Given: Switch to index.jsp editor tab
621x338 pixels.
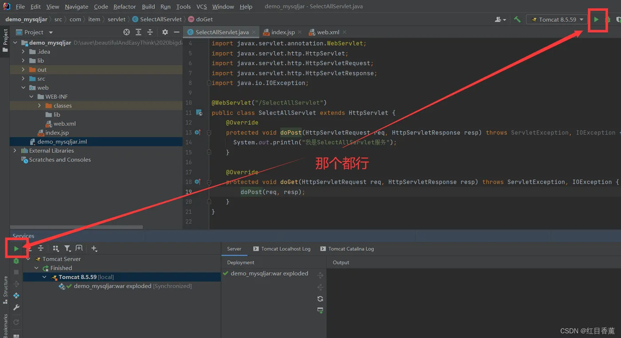Looking at the screenshot, I should tap(283, 32).
